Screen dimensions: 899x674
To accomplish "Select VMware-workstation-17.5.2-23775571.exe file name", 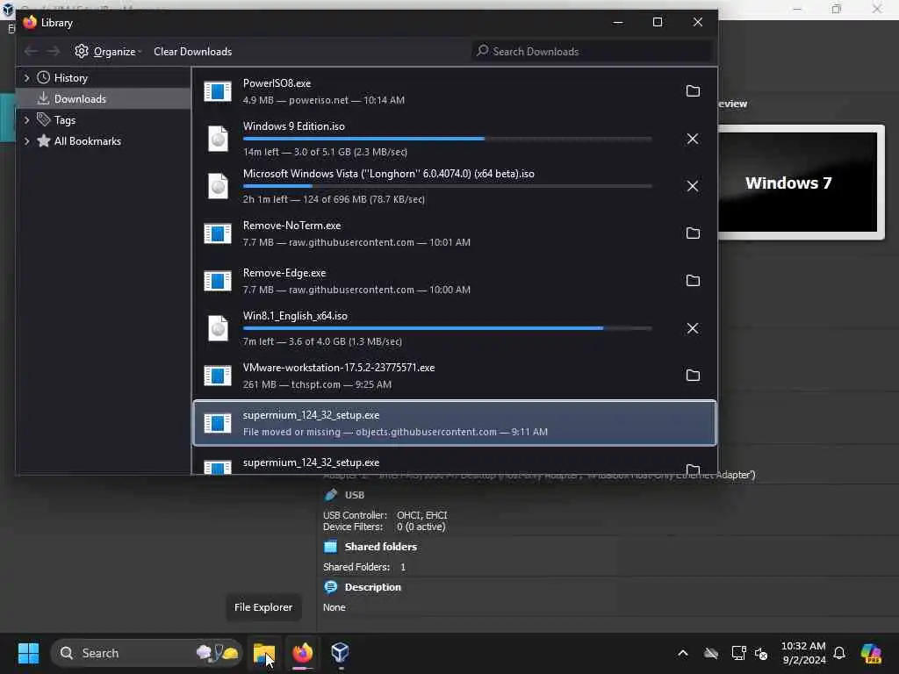I will (339, 368).
